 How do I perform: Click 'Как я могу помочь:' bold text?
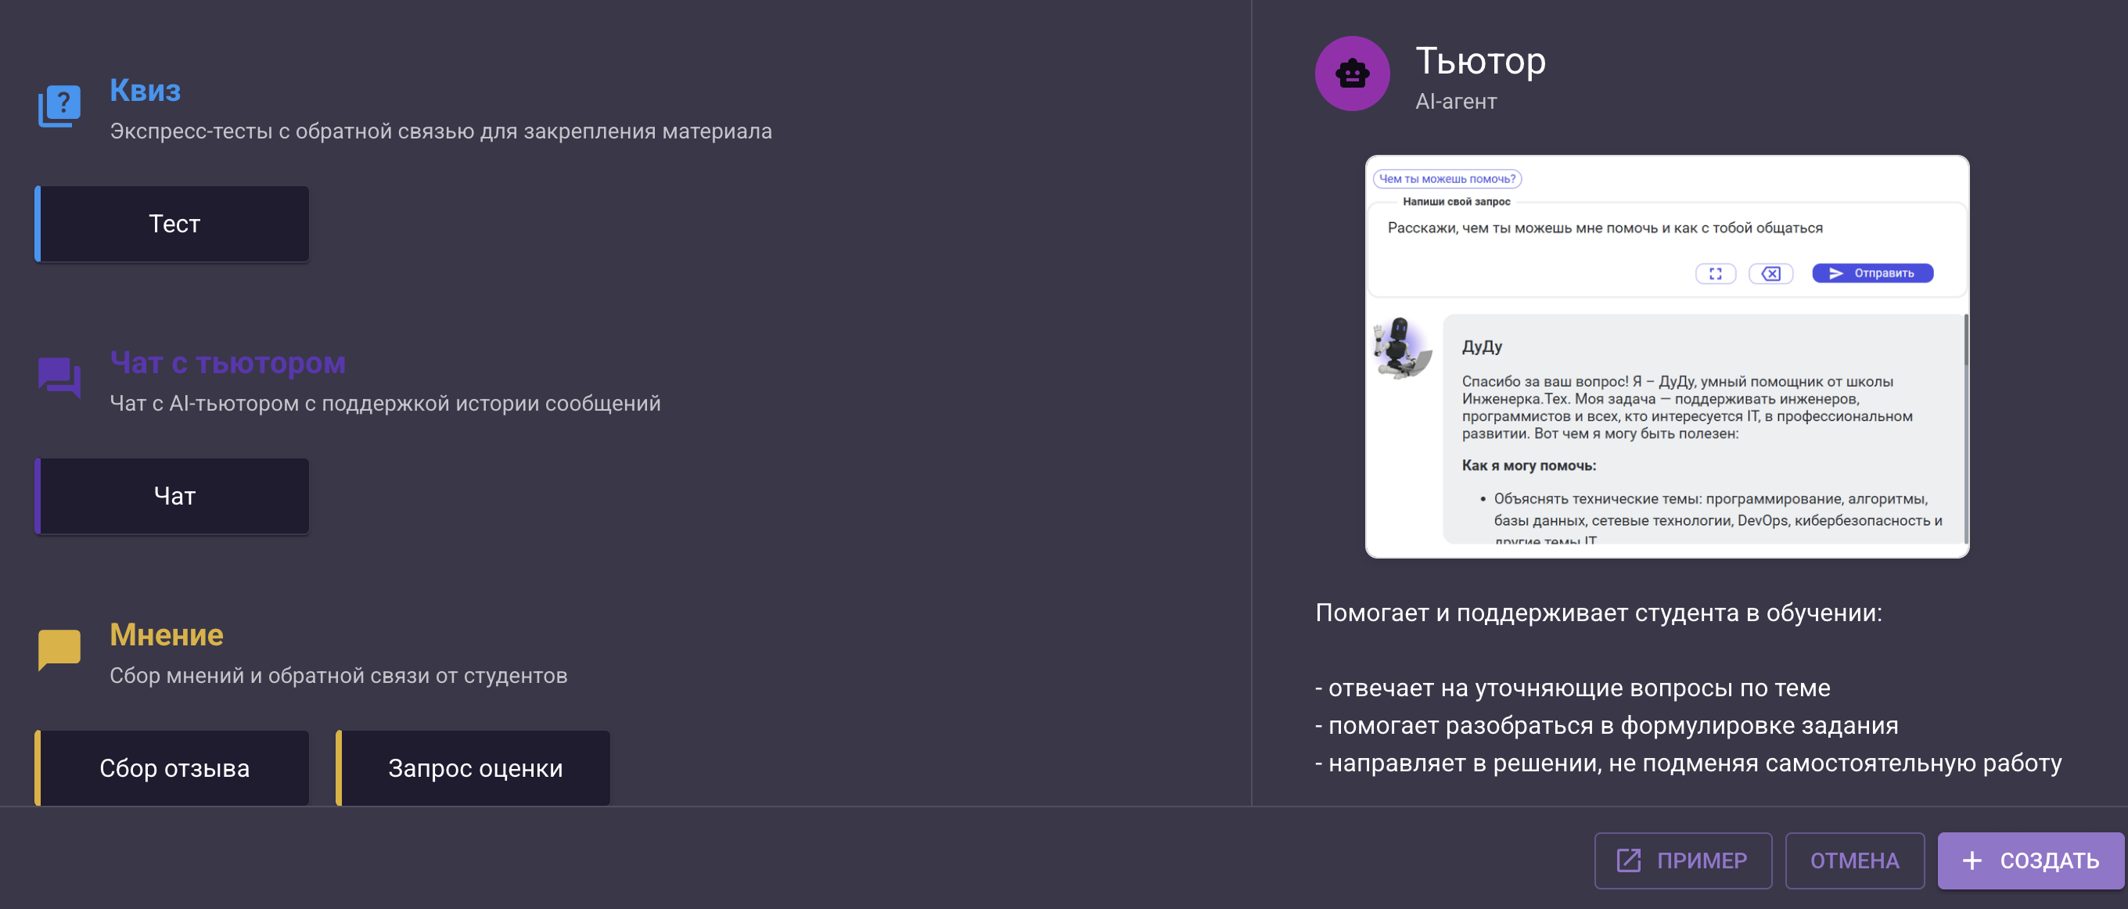[x=1529, y=465]
